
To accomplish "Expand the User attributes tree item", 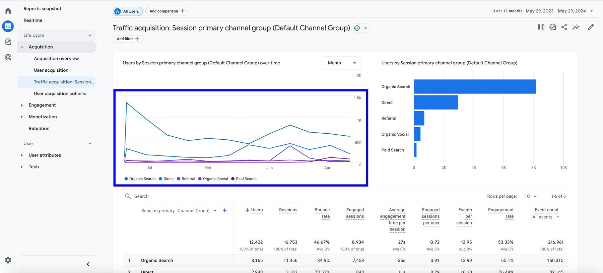I will pos(22,155).
